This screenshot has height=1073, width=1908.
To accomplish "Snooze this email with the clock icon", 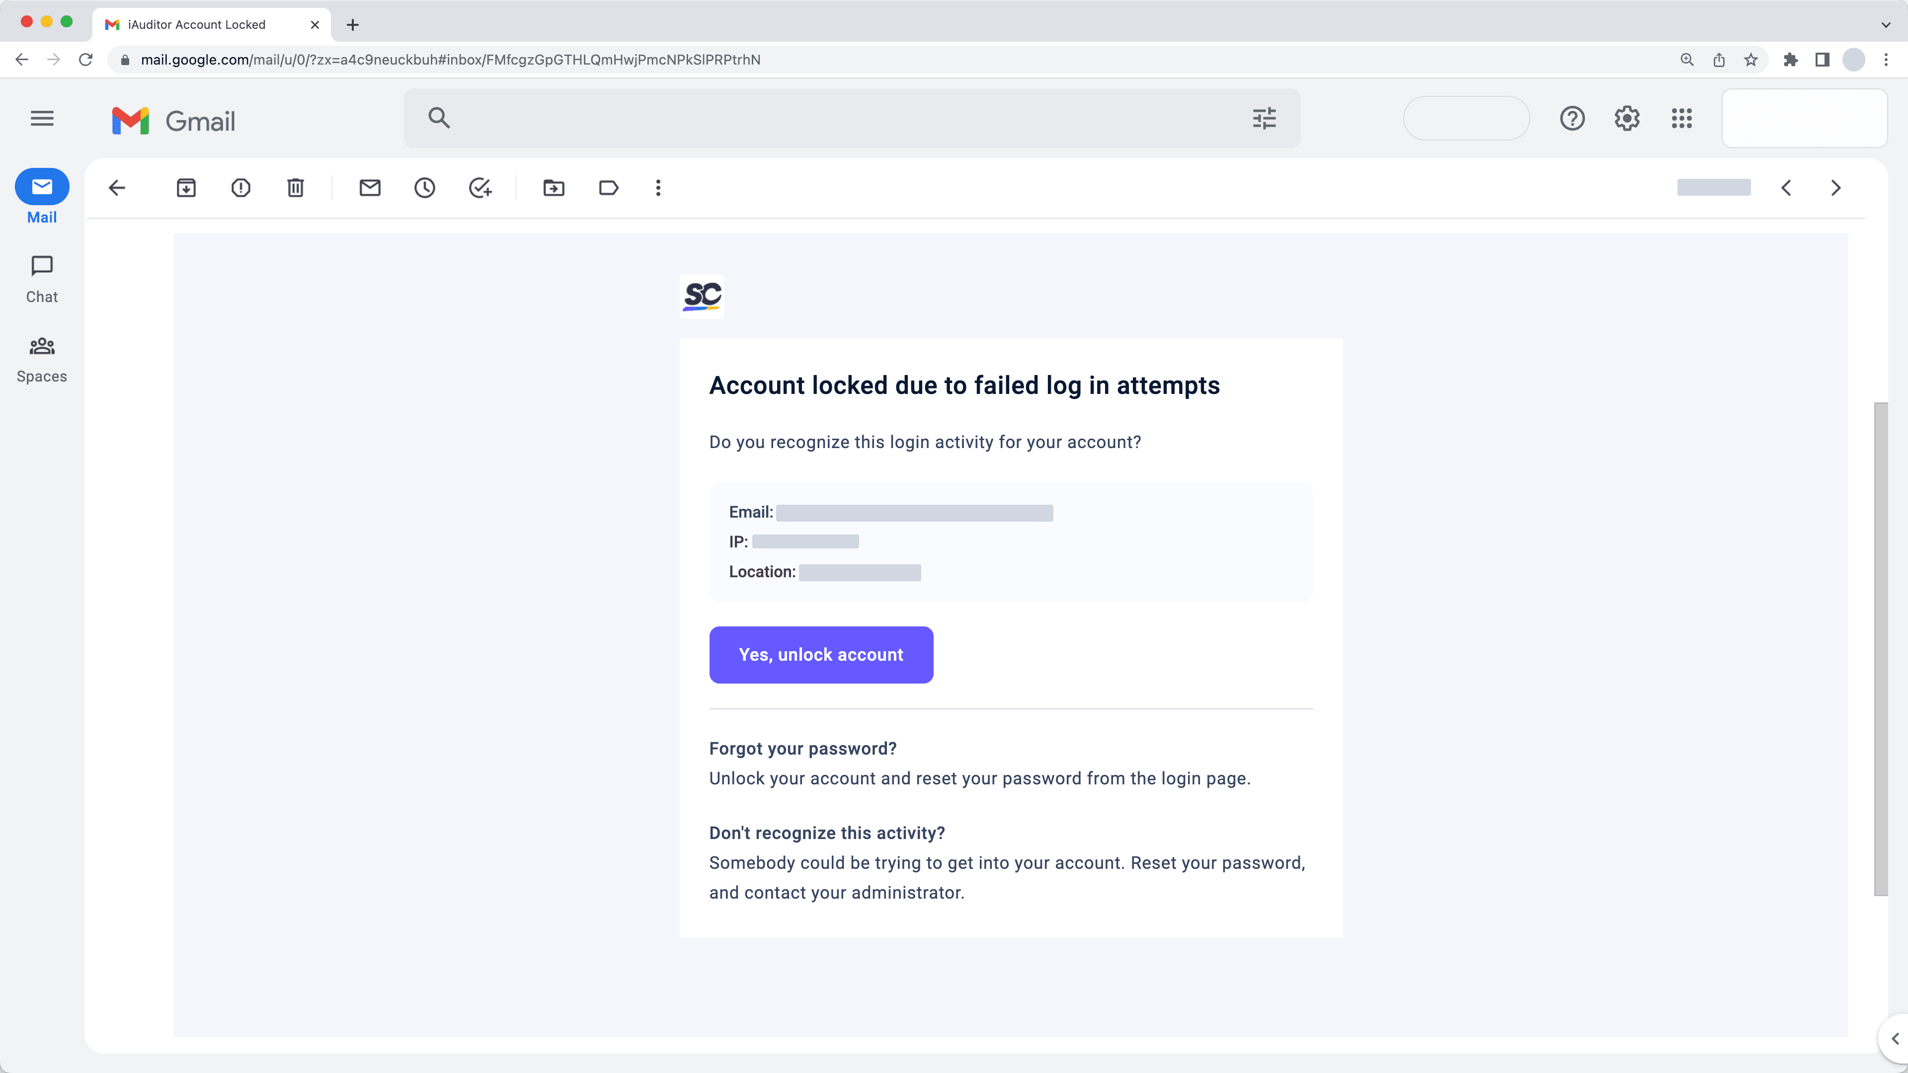I will coord(424,188).
